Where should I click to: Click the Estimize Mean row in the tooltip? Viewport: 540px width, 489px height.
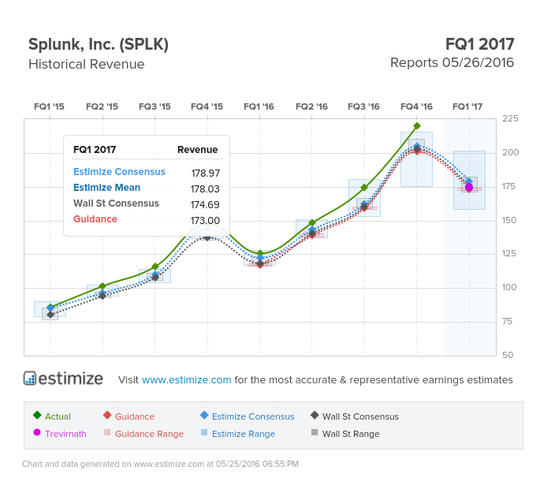click(x=147, y=188)
